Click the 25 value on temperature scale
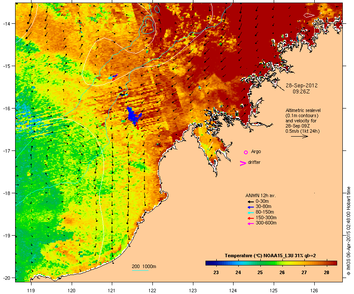Viewport: 354px width, 294px height. click(x=260, y=272)
